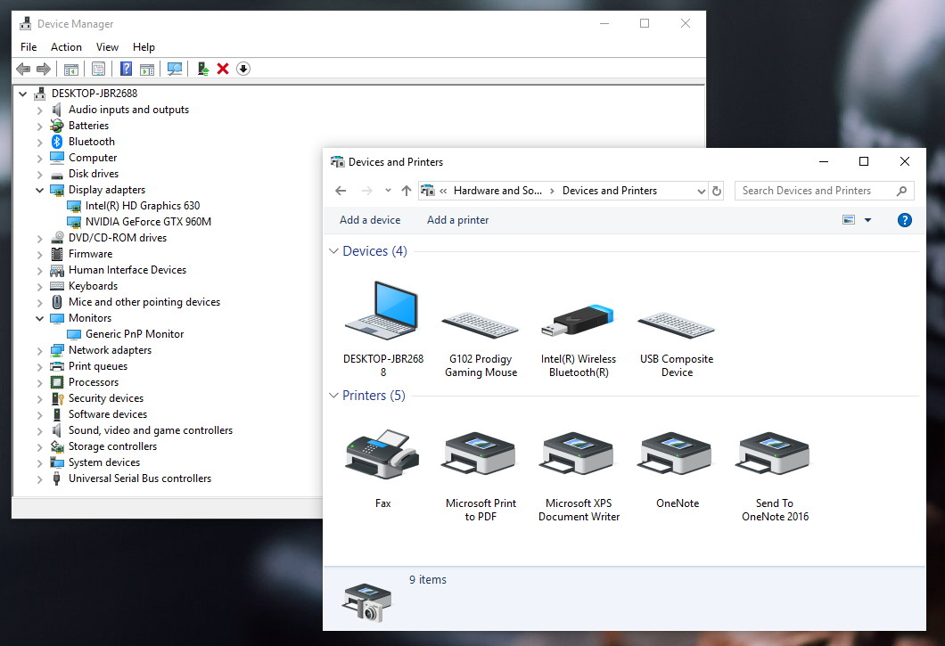Select NVIDIA GeForce GTX 960M adapter
Screen dimensions: 945x646
click(148, 222)
